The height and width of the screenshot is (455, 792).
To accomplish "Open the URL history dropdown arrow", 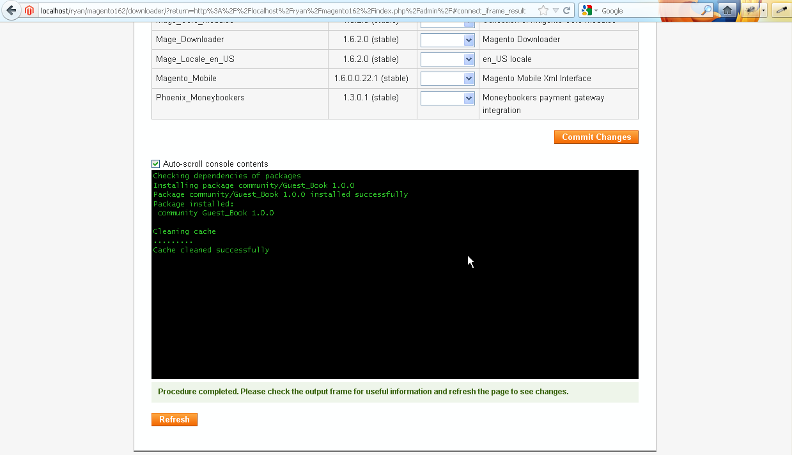I will [555, 10].
